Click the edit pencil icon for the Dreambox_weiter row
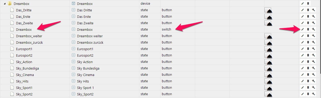Image resolution: width=321 pixels, height=98 pixels. 303,36
